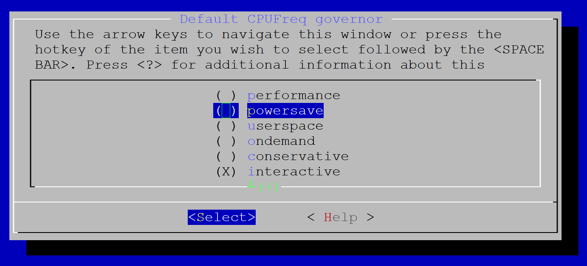The image size is (587, 266).
Task: Click the green arrow marker below the list
Action: (x=251, y=184)
